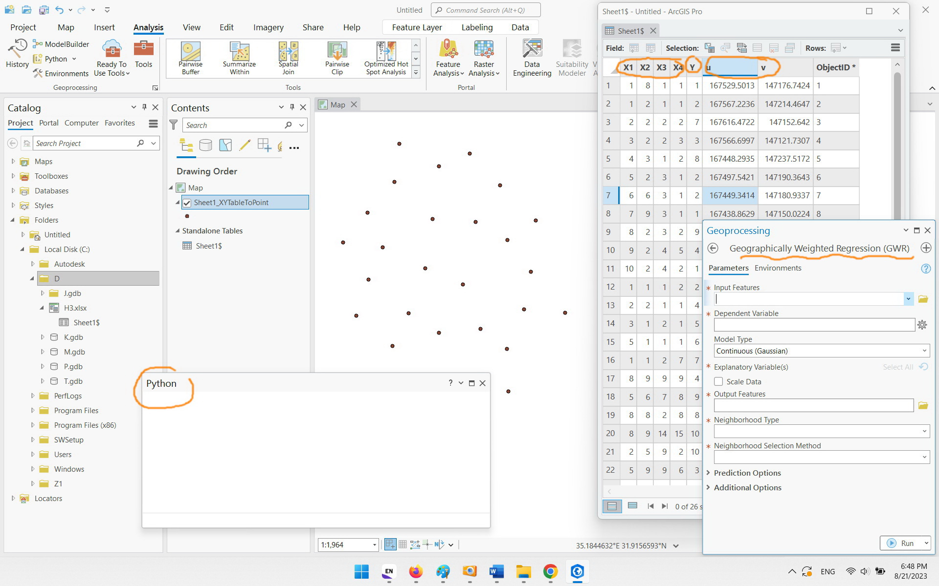Click the Dependent Variable input field
This screenshot has height=586, width=939.
pyautogui.click(x=814, y=325)
